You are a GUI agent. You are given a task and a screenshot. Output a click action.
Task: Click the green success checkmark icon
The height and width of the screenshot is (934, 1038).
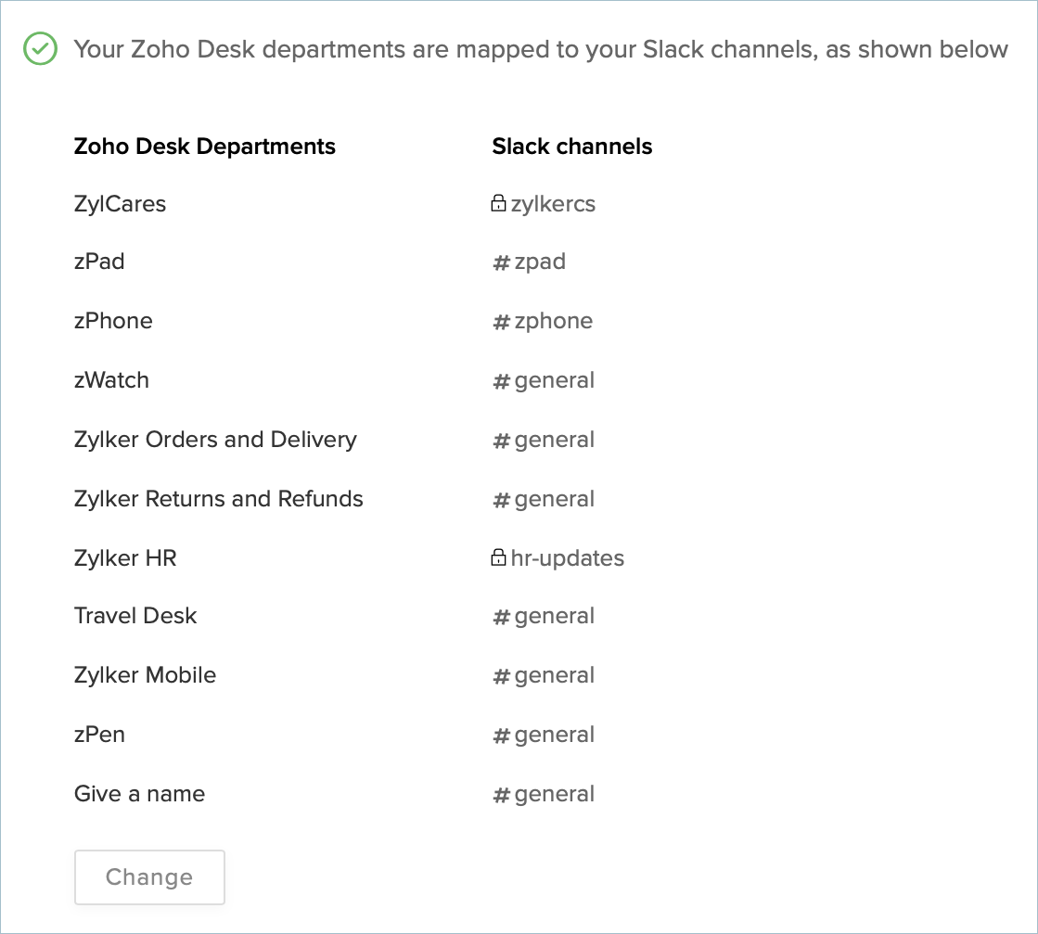coord(41,49)
